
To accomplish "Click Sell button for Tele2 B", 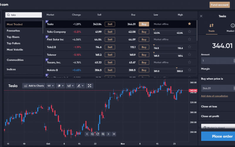I will pos(110,47).
